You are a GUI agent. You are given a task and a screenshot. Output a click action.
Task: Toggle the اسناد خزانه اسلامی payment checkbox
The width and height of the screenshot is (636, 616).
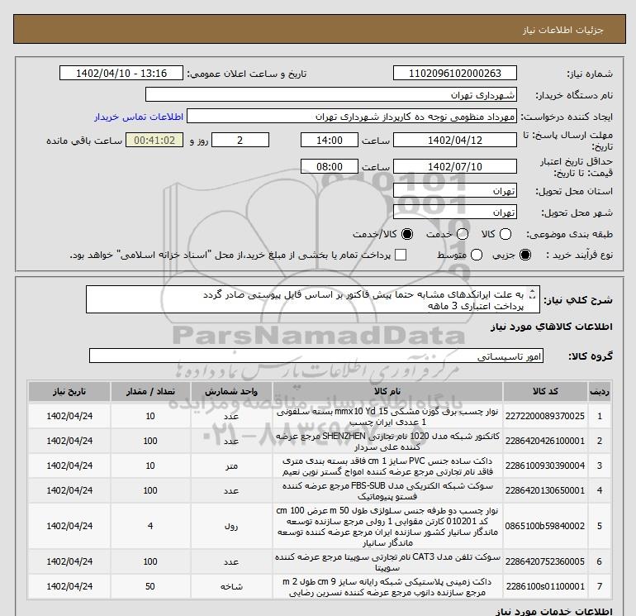pos(401,255)
